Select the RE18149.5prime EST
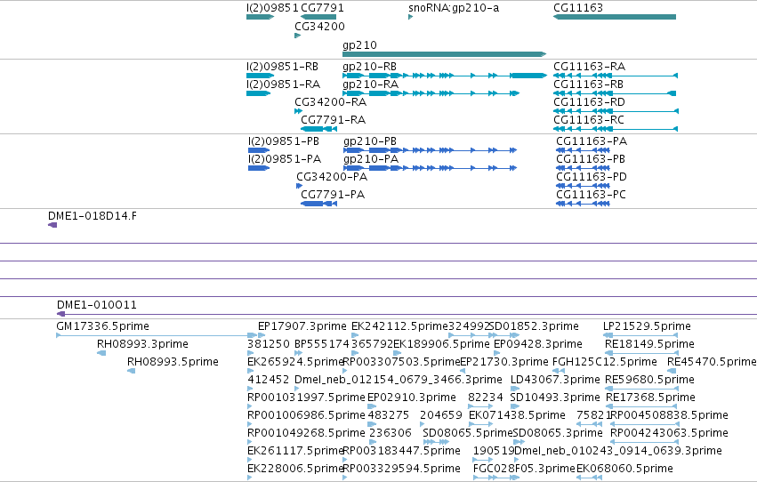757x482 pixels. coord(649,344)
